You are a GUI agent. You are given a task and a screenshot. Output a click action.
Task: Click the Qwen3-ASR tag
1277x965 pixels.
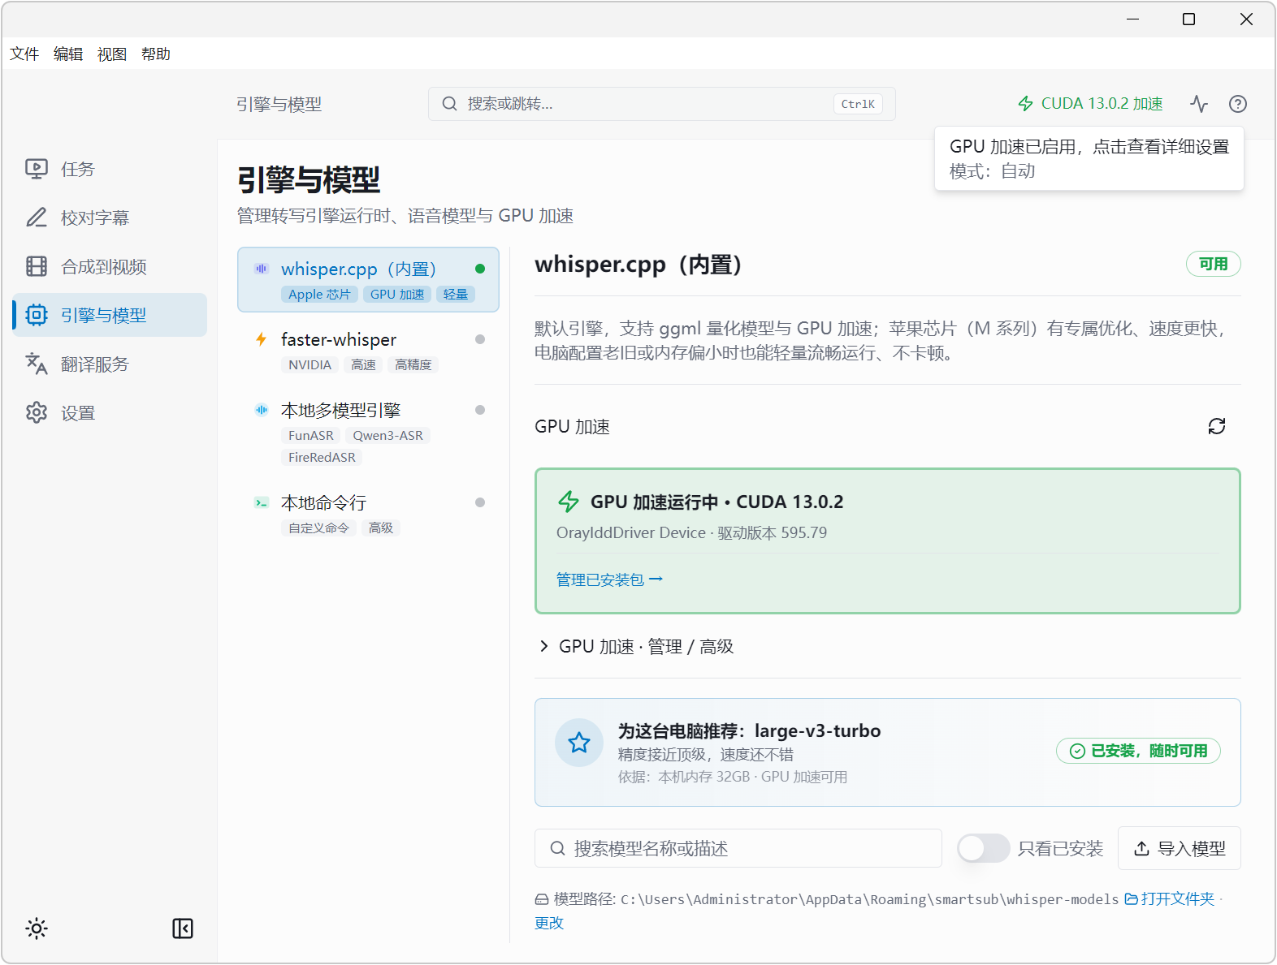point(387,436)
